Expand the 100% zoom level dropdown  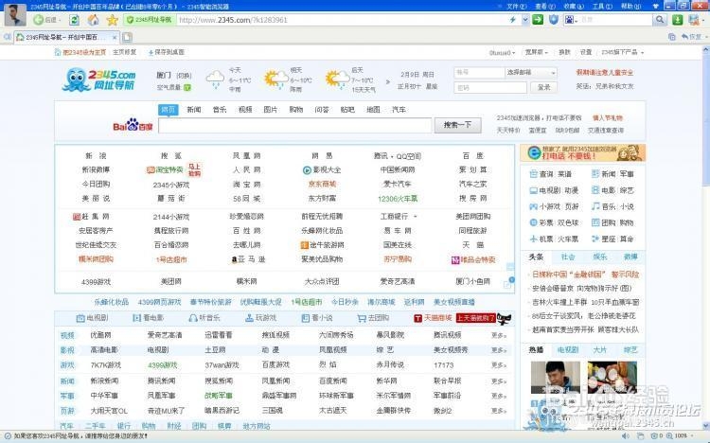[x=691, y=435]
